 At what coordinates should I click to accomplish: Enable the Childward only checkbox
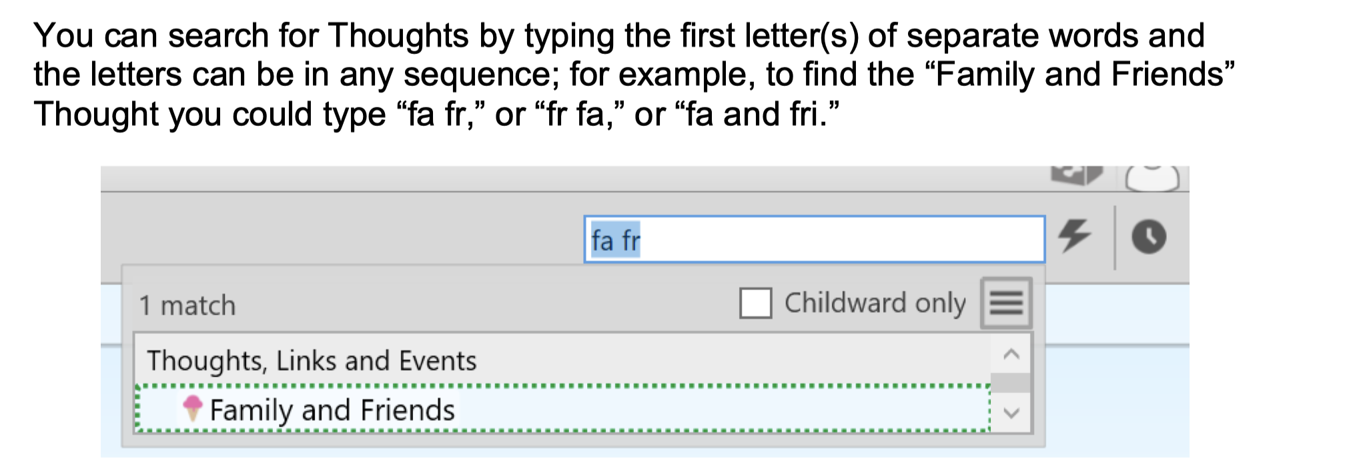tap(755, 303)
